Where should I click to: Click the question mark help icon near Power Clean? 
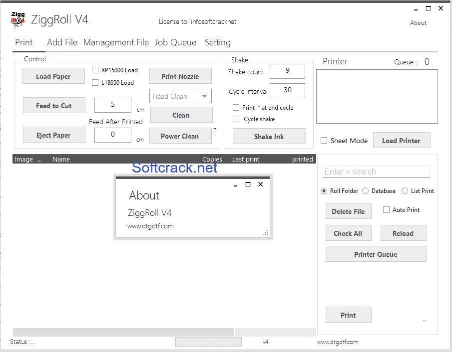click(215, 130)
